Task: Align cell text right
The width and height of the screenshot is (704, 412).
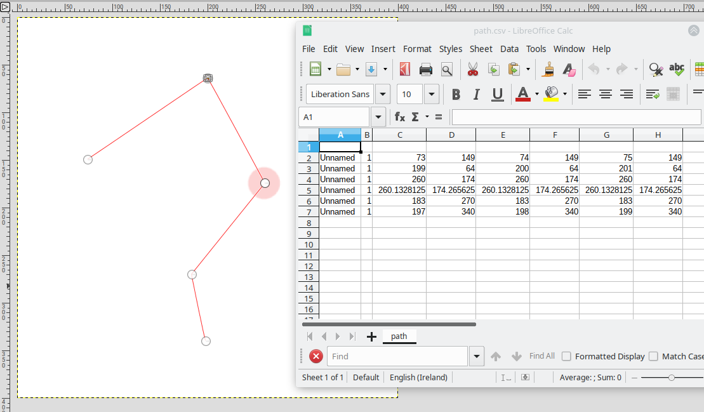Action: point(627,94)
